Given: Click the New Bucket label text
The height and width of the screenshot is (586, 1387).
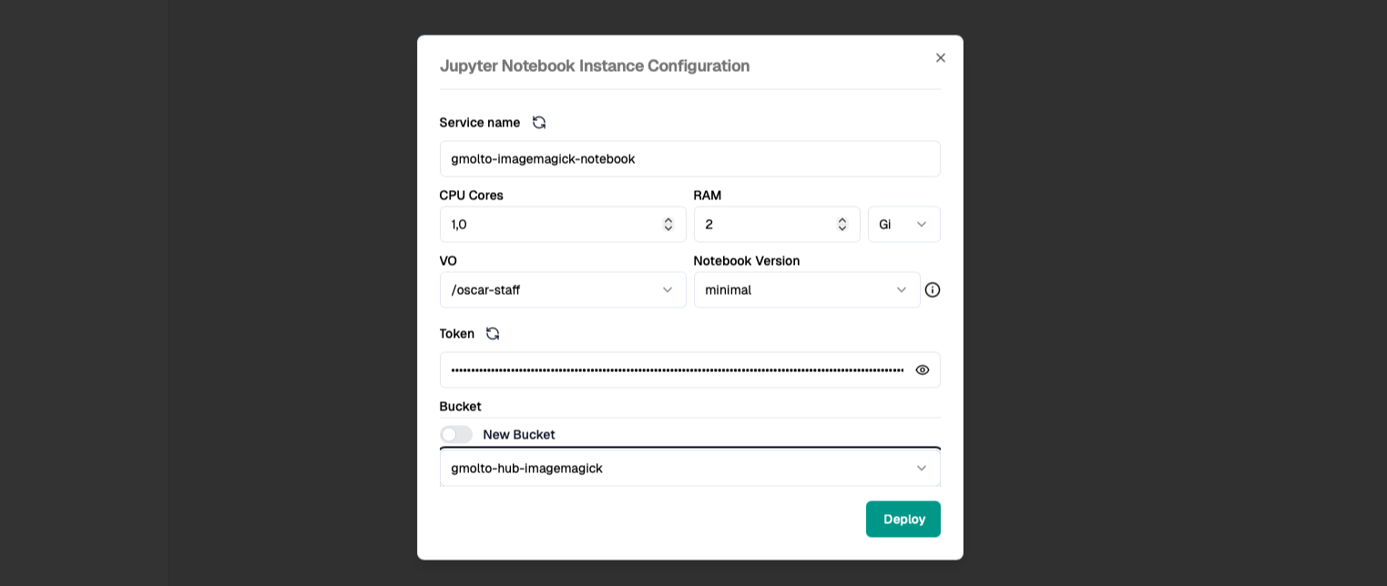Looking at the screenshot, I should pos(519,435).
